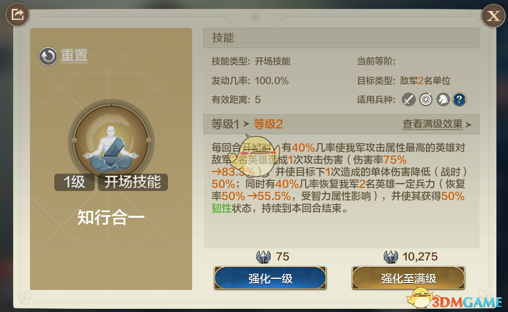Expand the arrow next to 查看满级效果
This screenshot has width=508, height=312.
pyautogui.click(x=469, y=125)
